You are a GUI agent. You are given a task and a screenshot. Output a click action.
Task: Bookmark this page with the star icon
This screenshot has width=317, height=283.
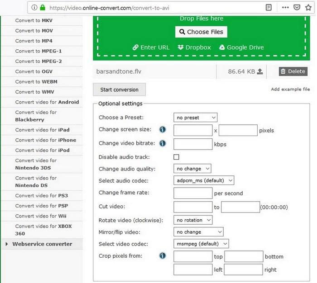click(x=308, y=8)
